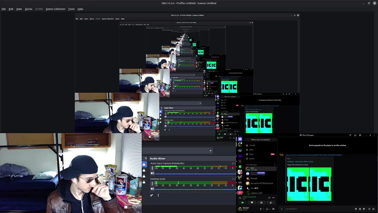Click the flag icon in Discord title bar
This screenshot has height=213, width=378.
point(350,135)
